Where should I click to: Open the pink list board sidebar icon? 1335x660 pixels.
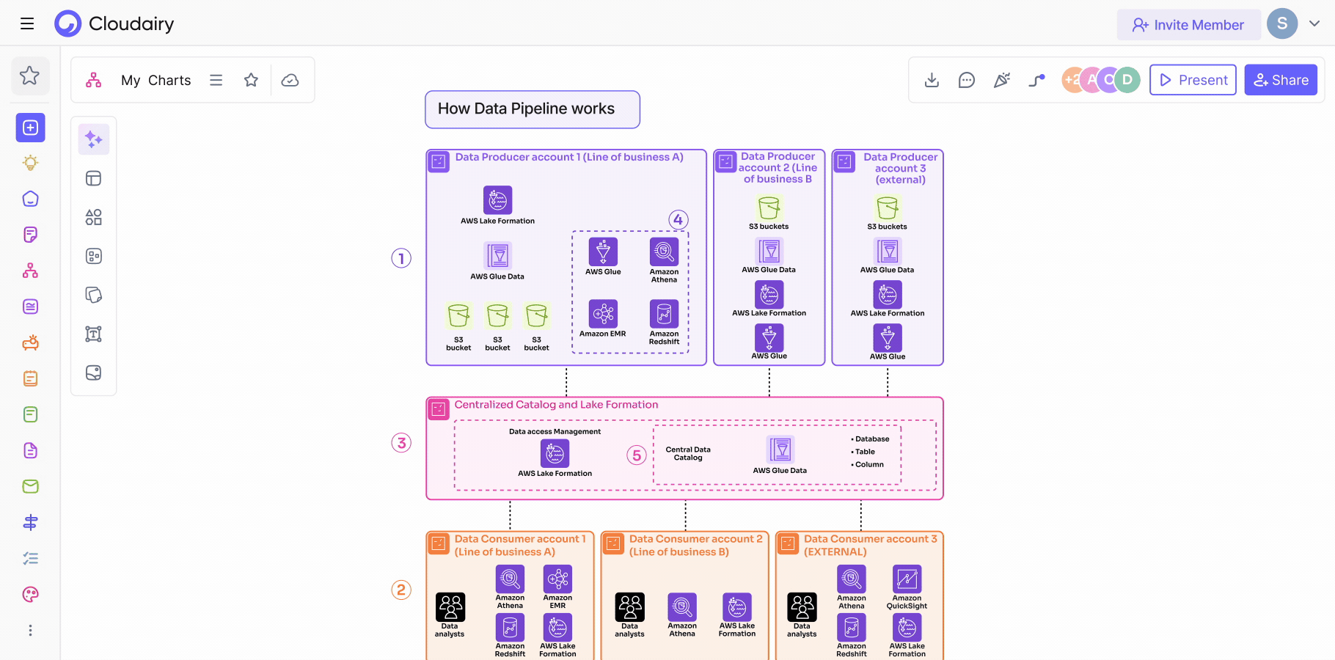click(x=31, y=307)
